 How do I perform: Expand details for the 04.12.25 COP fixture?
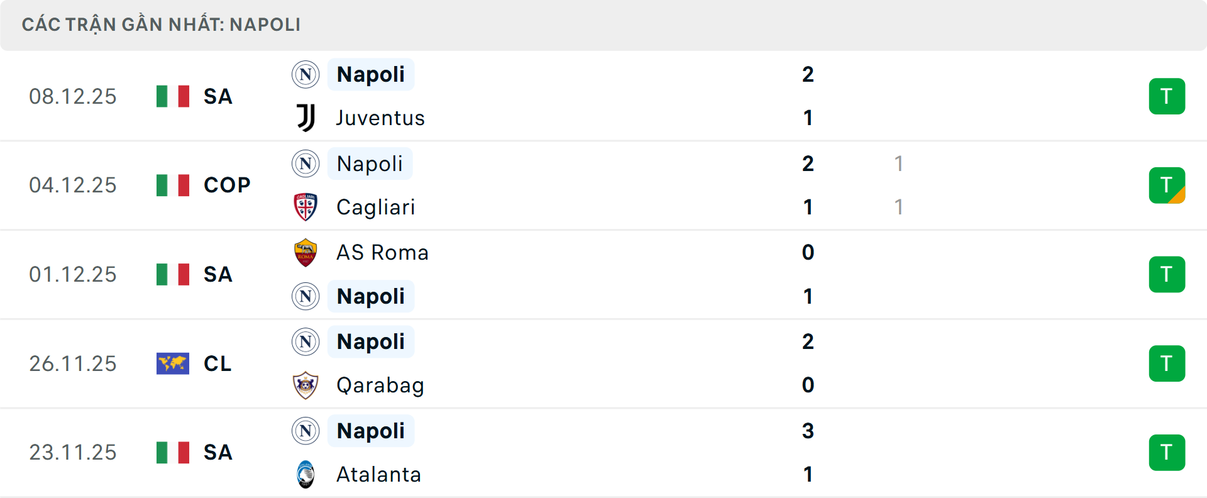603,185
